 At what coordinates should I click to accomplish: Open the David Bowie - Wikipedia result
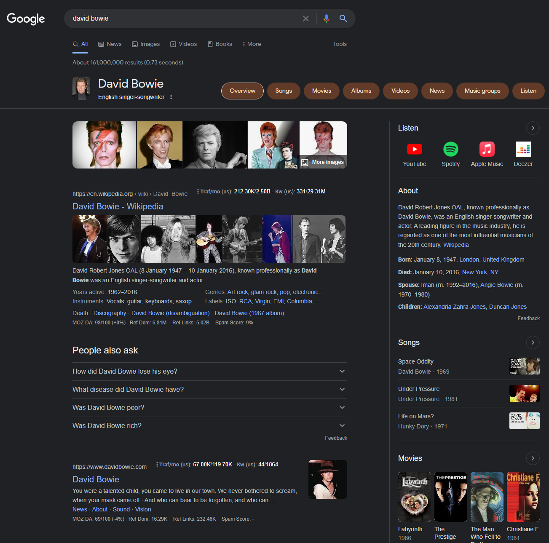(118, 206)
